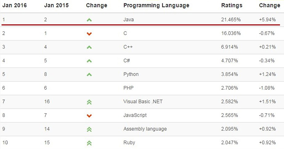Click the 2.047% rating for Ruby
This screenshot has width=284, height=149.
coord(229,143)
